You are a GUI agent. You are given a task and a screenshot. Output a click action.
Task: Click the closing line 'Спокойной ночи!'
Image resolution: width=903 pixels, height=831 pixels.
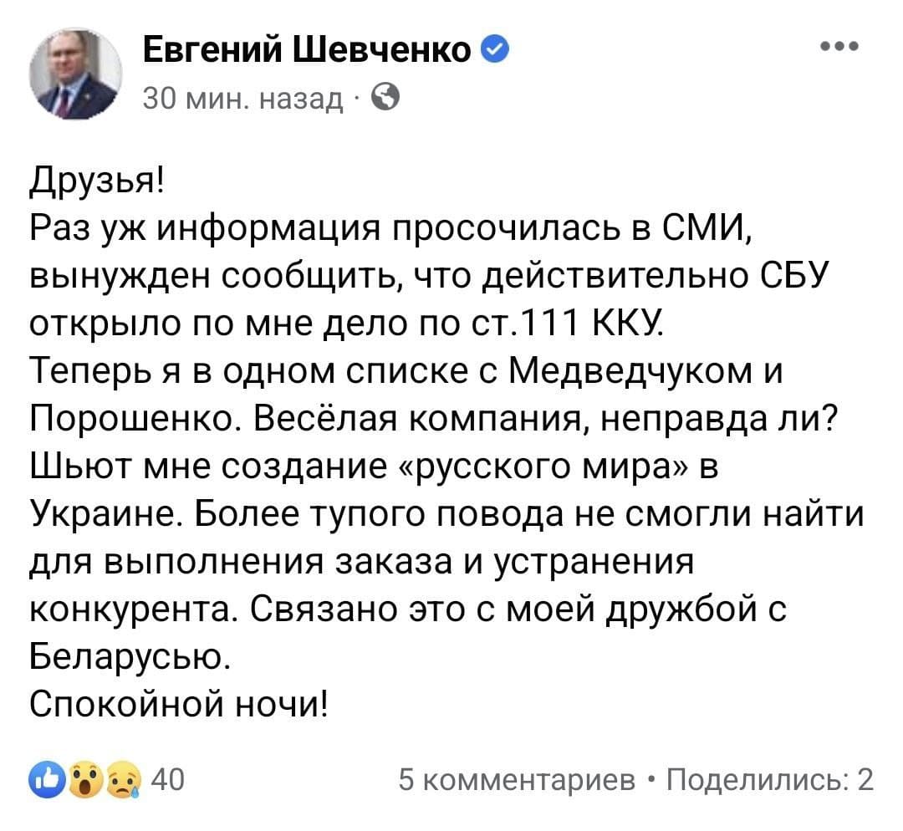coord(179,703)
